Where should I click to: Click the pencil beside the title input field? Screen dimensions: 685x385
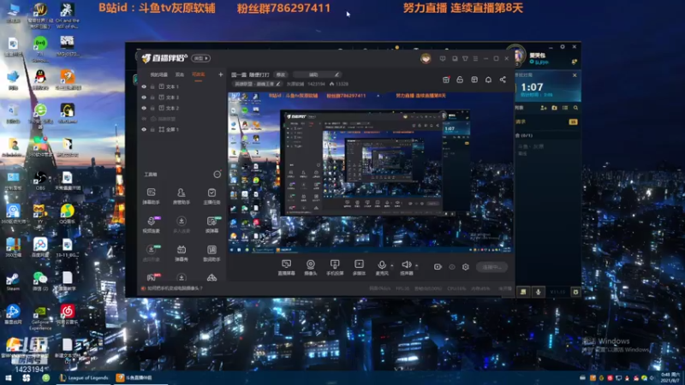[337, 74]
